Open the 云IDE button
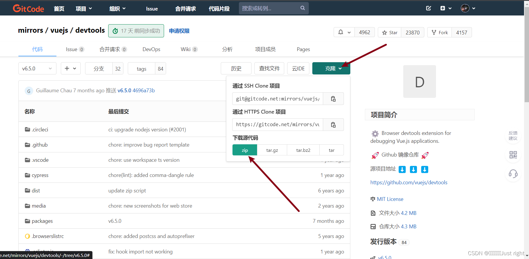529x259 pixels. [298, 68]
